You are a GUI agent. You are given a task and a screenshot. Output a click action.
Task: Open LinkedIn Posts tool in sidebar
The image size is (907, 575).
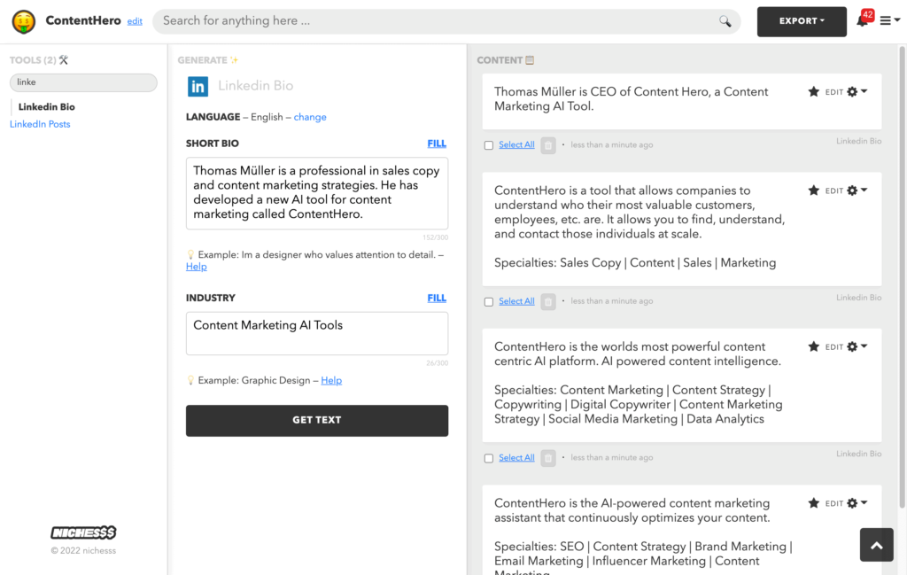40,124
